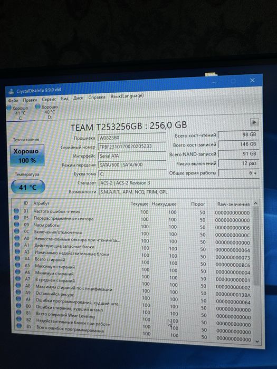This screenshot has height=369, width=277.
Task: Select the Перераспределённые сектора row
Action: (x=132, y=219)
